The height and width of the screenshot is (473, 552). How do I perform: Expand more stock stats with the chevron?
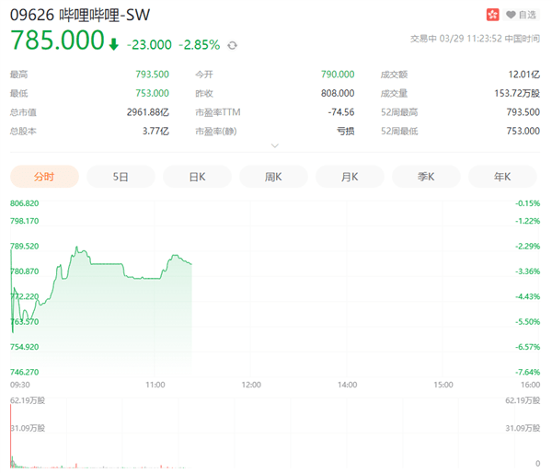[274, 145]
